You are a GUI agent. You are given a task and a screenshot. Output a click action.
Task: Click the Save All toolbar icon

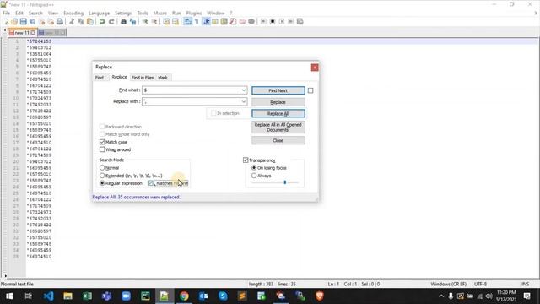[32, 22]
